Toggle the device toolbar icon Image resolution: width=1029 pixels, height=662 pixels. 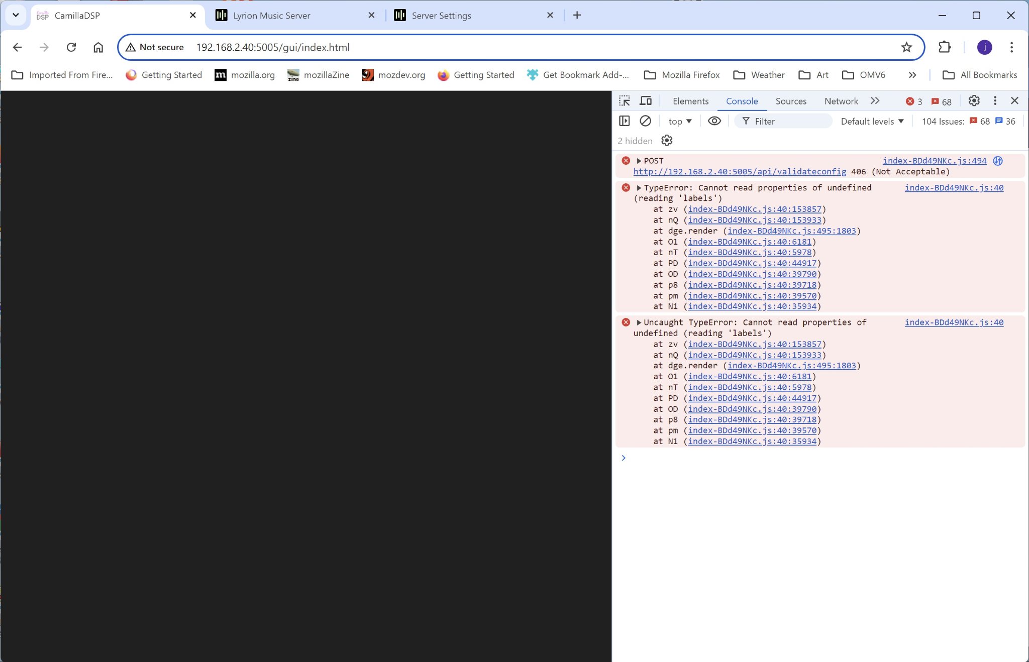tap(646, 101)
